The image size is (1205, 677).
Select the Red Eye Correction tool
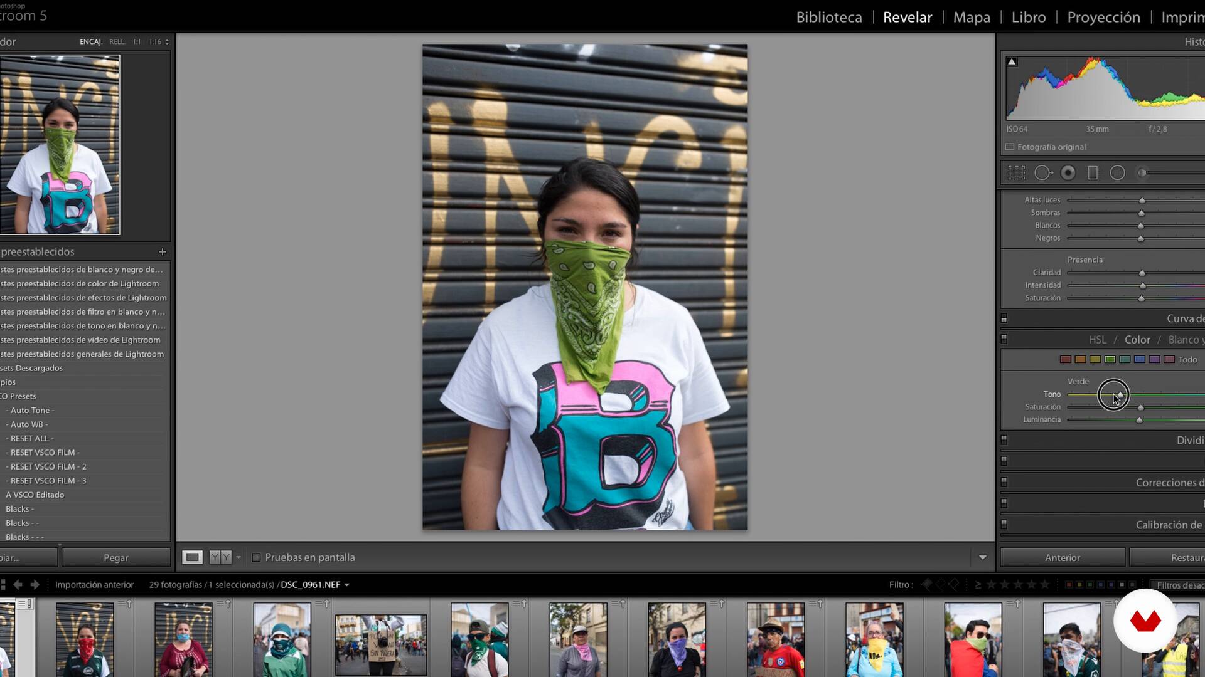click(x=1068, y=173)
